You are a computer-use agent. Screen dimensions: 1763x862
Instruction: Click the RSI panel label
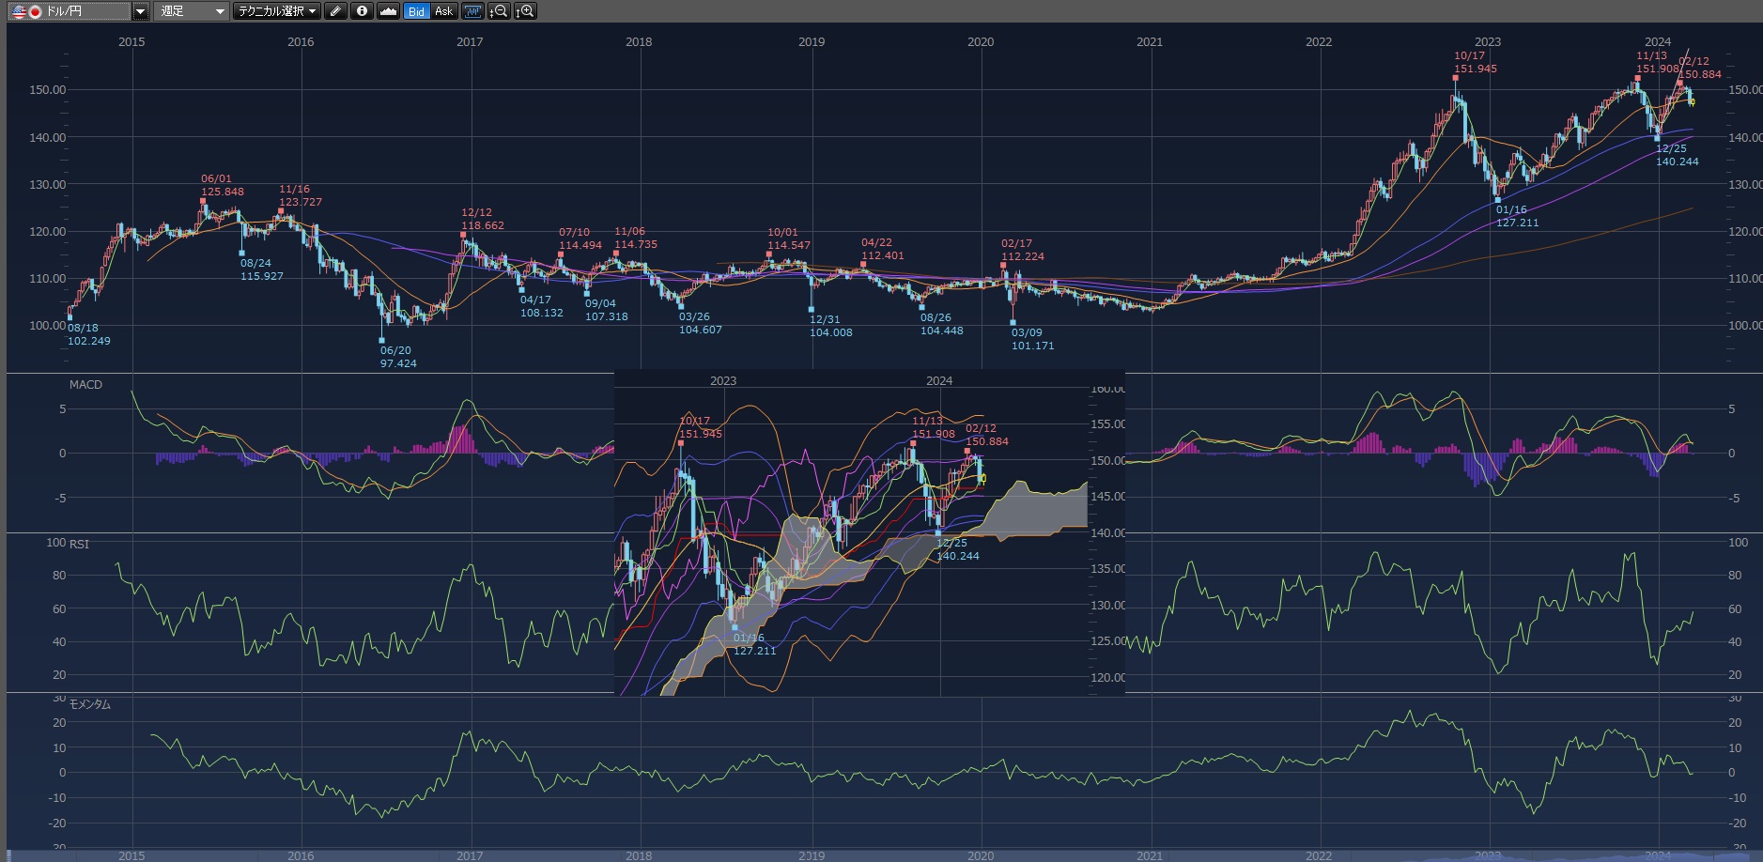coord(79,545)
